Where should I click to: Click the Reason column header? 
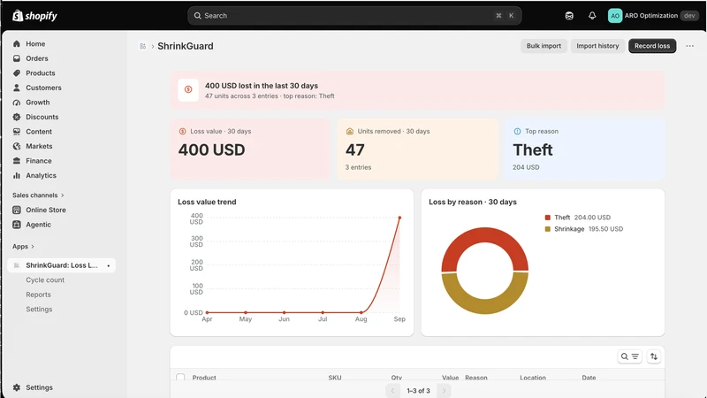pyautogui.click(x=476, y=378)
